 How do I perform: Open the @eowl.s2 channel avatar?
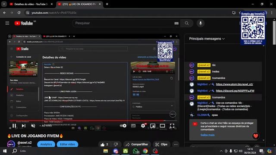[11, 144]
